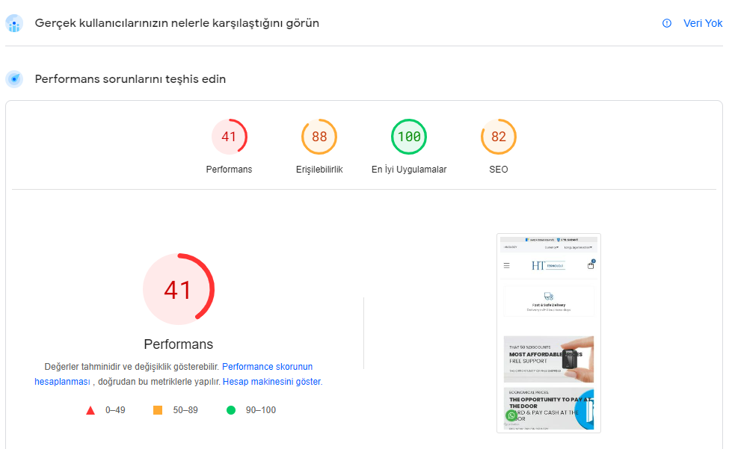Open the mobile page screenshot thumbnail
Screen dimensions: 732x449
[x=549, y=333]
